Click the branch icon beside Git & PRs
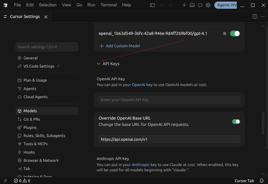This screenshot has width=268, height=184. coord(20,119)
